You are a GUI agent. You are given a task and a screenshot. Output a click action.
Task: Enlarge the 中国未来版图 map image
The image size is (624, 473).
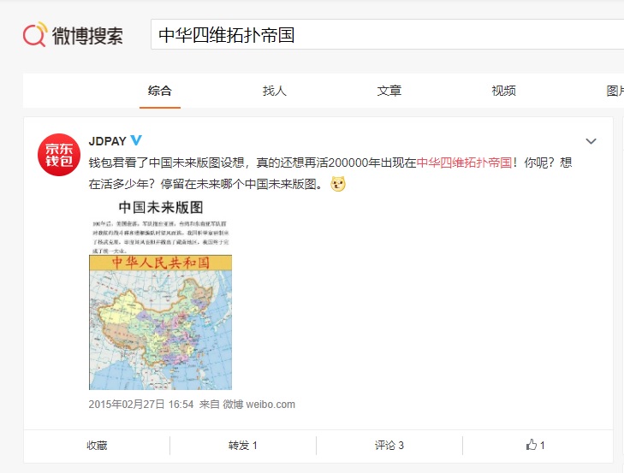[x=160, y=295]
